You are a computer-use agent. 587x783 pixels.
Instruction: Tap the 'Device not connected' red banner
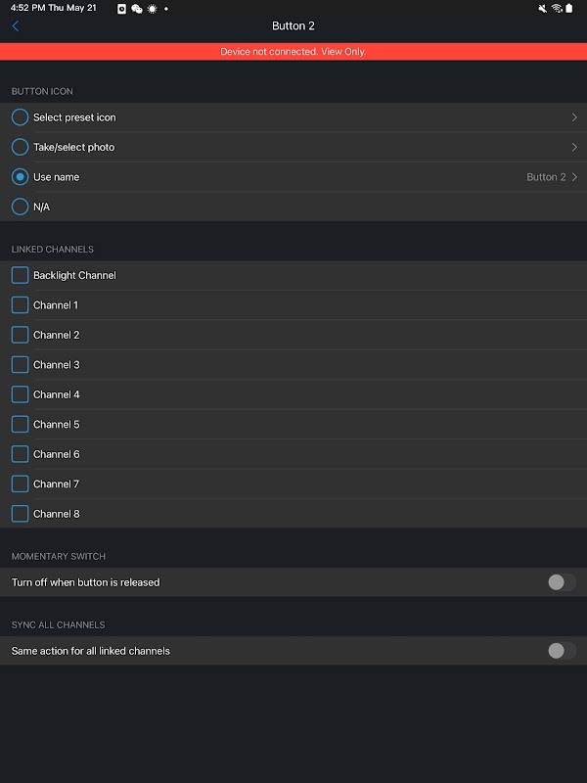tap(293, 51)
